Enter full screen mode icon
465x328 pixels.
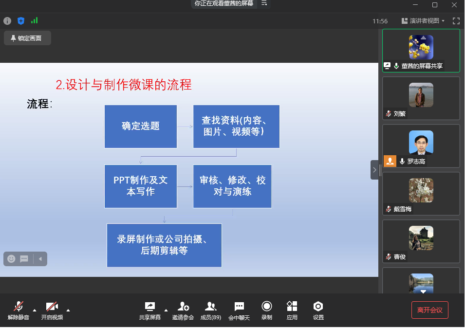(456, 21)
